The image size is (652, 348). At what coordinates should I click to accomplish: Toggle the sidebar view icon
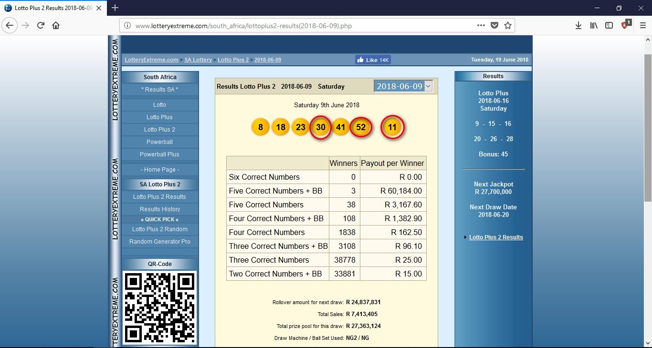click(609, 25)
